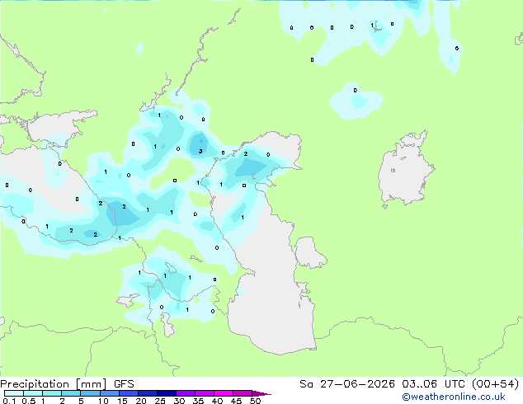
Task: Click the legend label '0.5'
Action: click(x=28, y=401)
